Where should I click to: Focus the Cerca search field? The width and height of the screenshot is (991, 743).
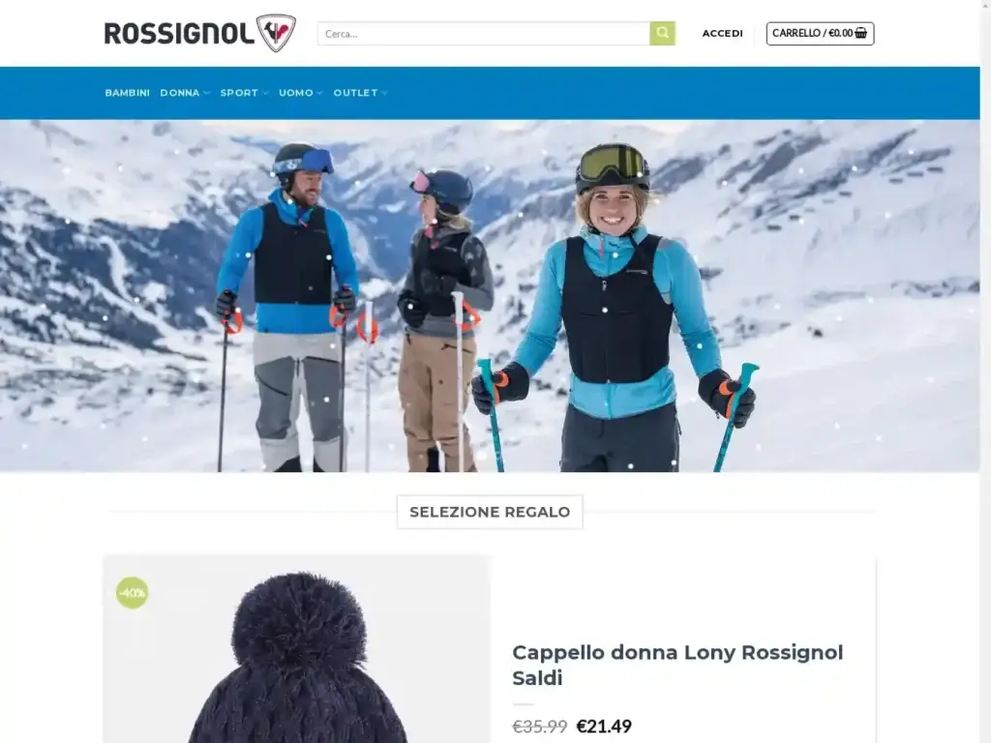(x=484, y=34)
